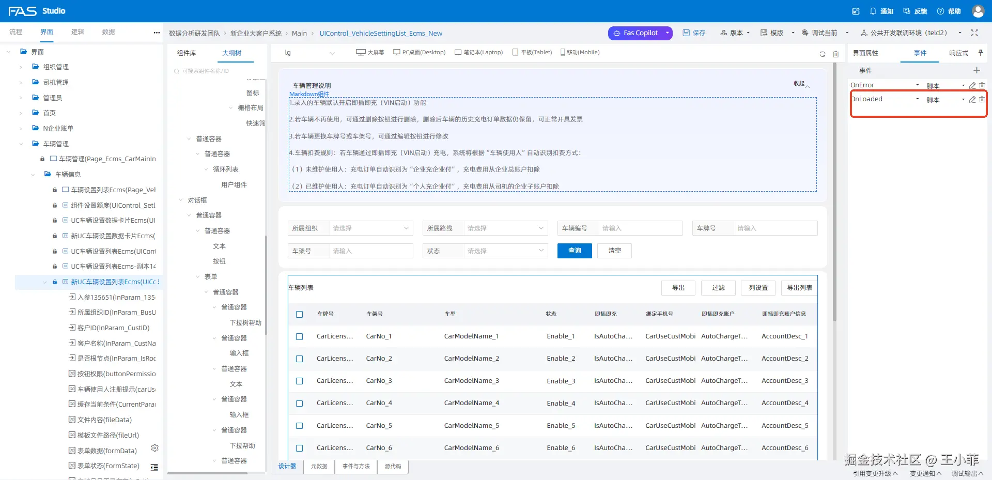Edit the OnError event script
This screenshot has height=480, width=992.
click(972, 85)
